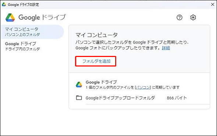The width and height of the screenshot is (217, 136).
Task: Click the Google ドライブ sync section title
Action: click(x=101, y=82)
